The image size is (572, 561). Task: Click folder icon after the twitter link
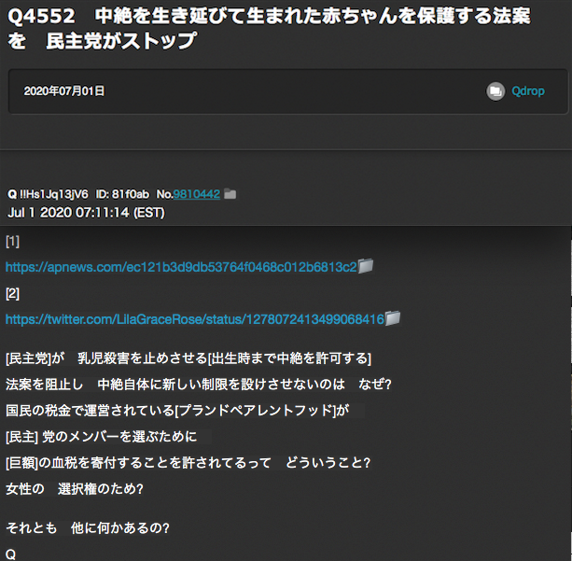point(393,318)
